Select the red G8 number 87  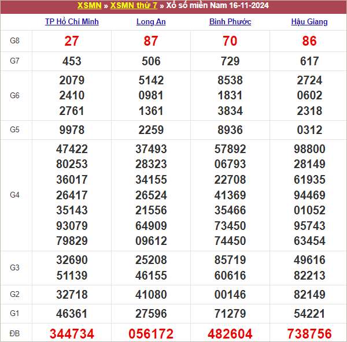[x=151, y=41]
